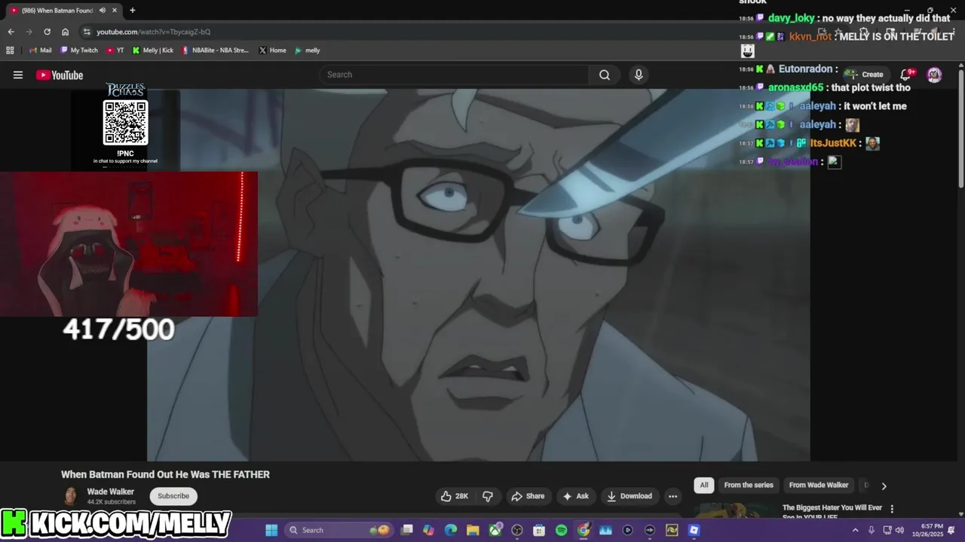Open File Explorer from taskbar
Viewport: 965px width, 542px height.
pyautogui.click(x=473, y=531)
